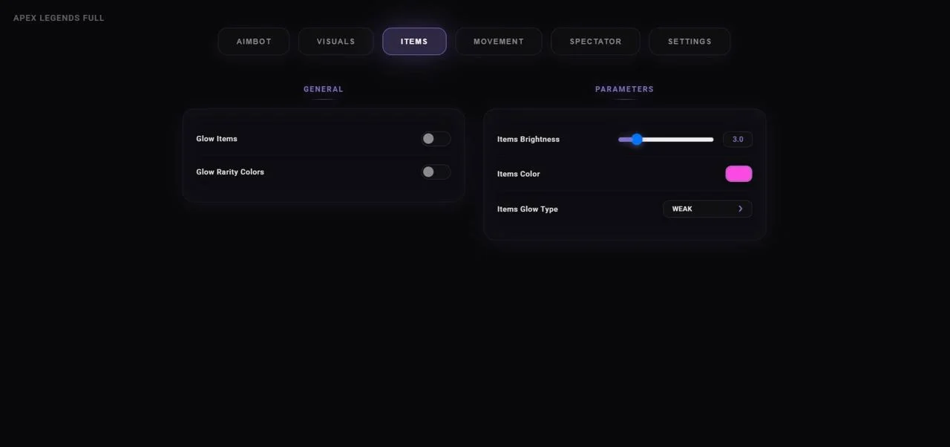This screenshot has width=950, height=447.
Task: Open the pink Items Color swatch
Action: pyautogui.click(x=738, y=174)
